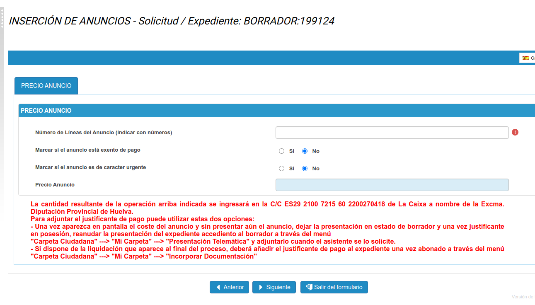Click red line starting 'Para adjuntar el justificante'

(x=143, y=219)
